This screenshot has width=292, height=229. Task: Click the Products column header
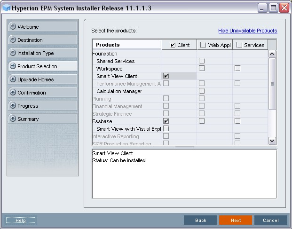coord(126,45)
